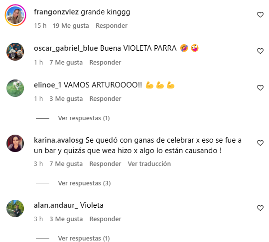
Task: Like karina.avalosg's comment heart icon
Action: 260,143
